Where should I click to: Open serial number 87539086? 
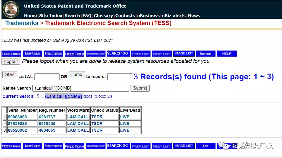tap(18, 123)
